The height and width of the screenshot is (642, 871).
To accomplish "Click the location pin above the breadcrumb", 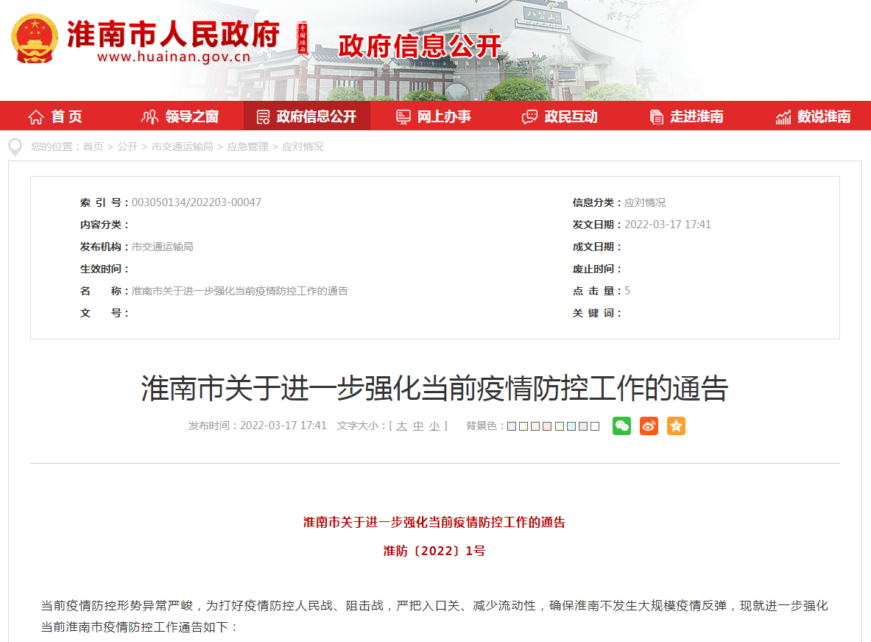I will [x=15, y=147].
